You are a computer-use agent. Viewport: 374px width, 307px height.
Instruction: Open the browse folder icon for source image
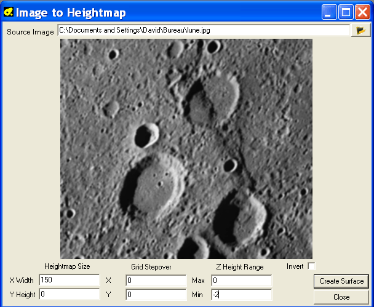click(359, 31)
